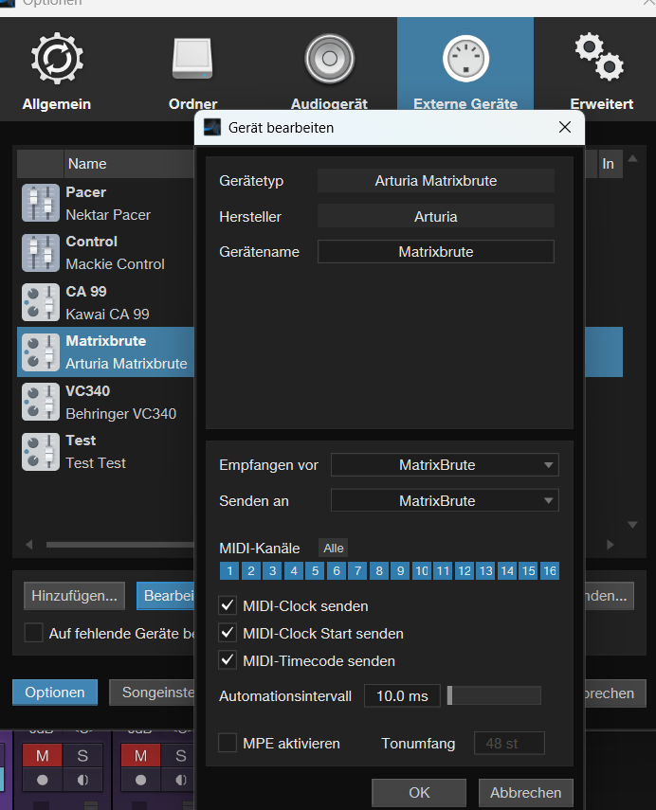The width and height of the screenshot is (656, 810).
Task: Arm record on first mixer channel
Action: 43,780
